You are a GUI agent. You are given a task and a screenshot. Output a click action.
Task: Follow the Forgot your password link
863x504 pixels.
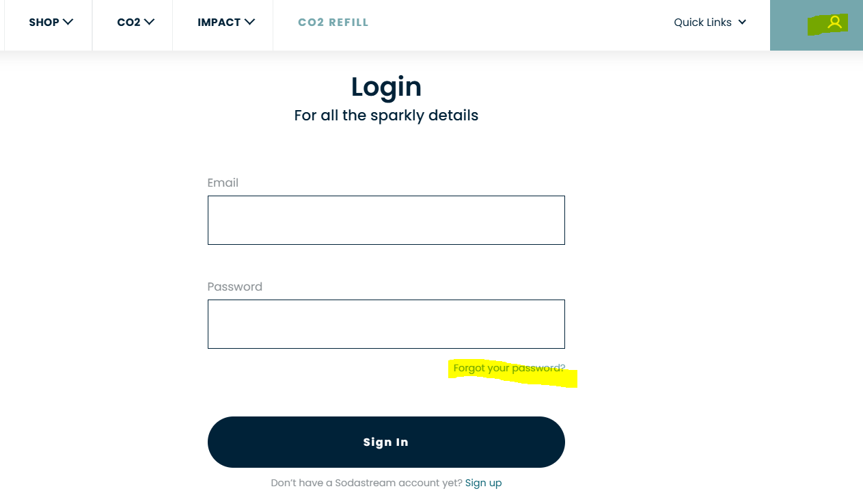[510, 368]
